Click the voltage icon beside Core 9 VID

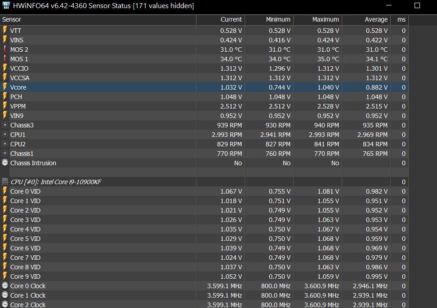tap(5, 276)
